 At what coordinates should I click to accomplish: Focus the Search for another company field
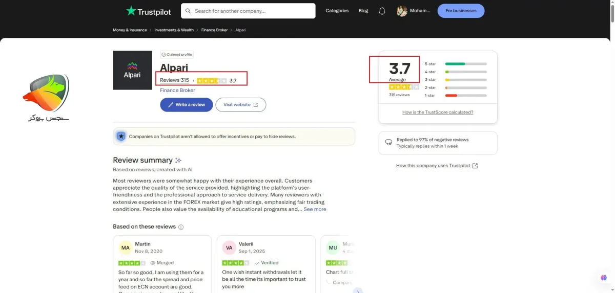point(248,11)
